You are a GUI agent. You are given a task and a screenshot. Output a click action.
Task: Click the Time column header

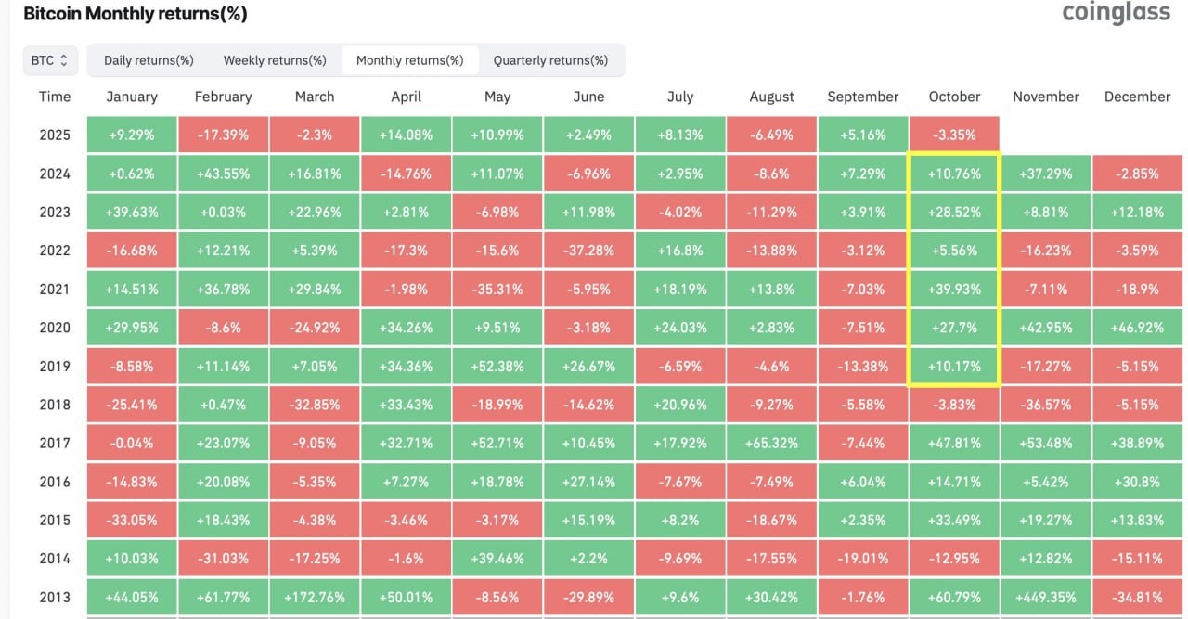click(x=54, y=97)
